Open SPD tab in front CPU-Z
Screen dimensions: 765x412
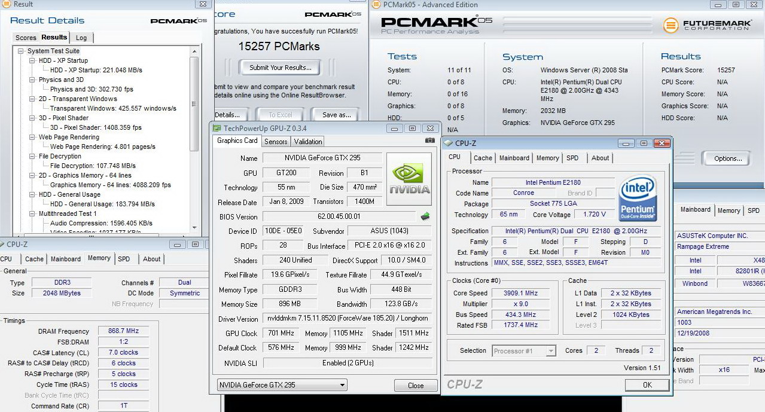(572, 158)
